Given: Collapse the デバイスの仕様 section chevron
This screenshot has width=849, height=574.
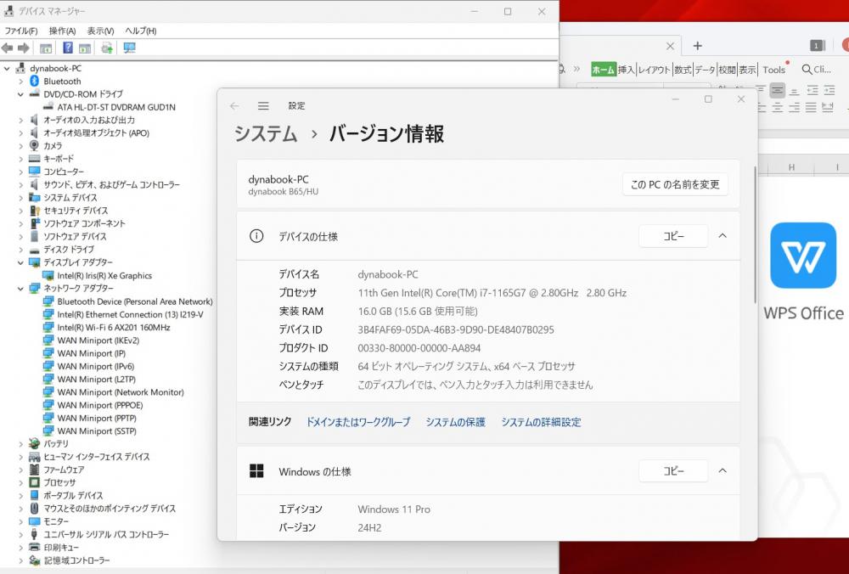Looking at the screenshot, I should click(x=722, y=236).
